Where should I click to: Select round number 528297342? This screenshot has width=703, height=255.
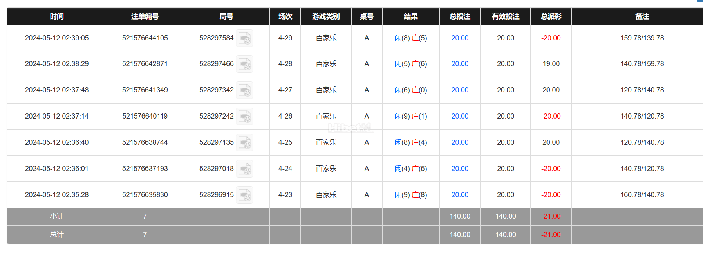pos(216,90)
